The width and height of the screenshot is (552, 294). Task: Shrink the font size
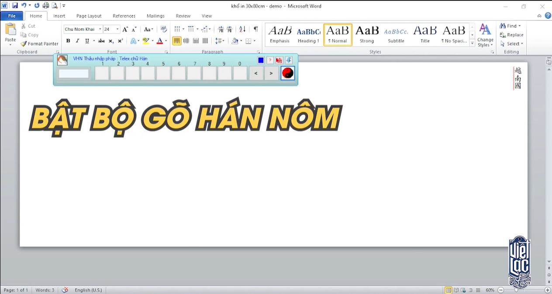[134, 29]
